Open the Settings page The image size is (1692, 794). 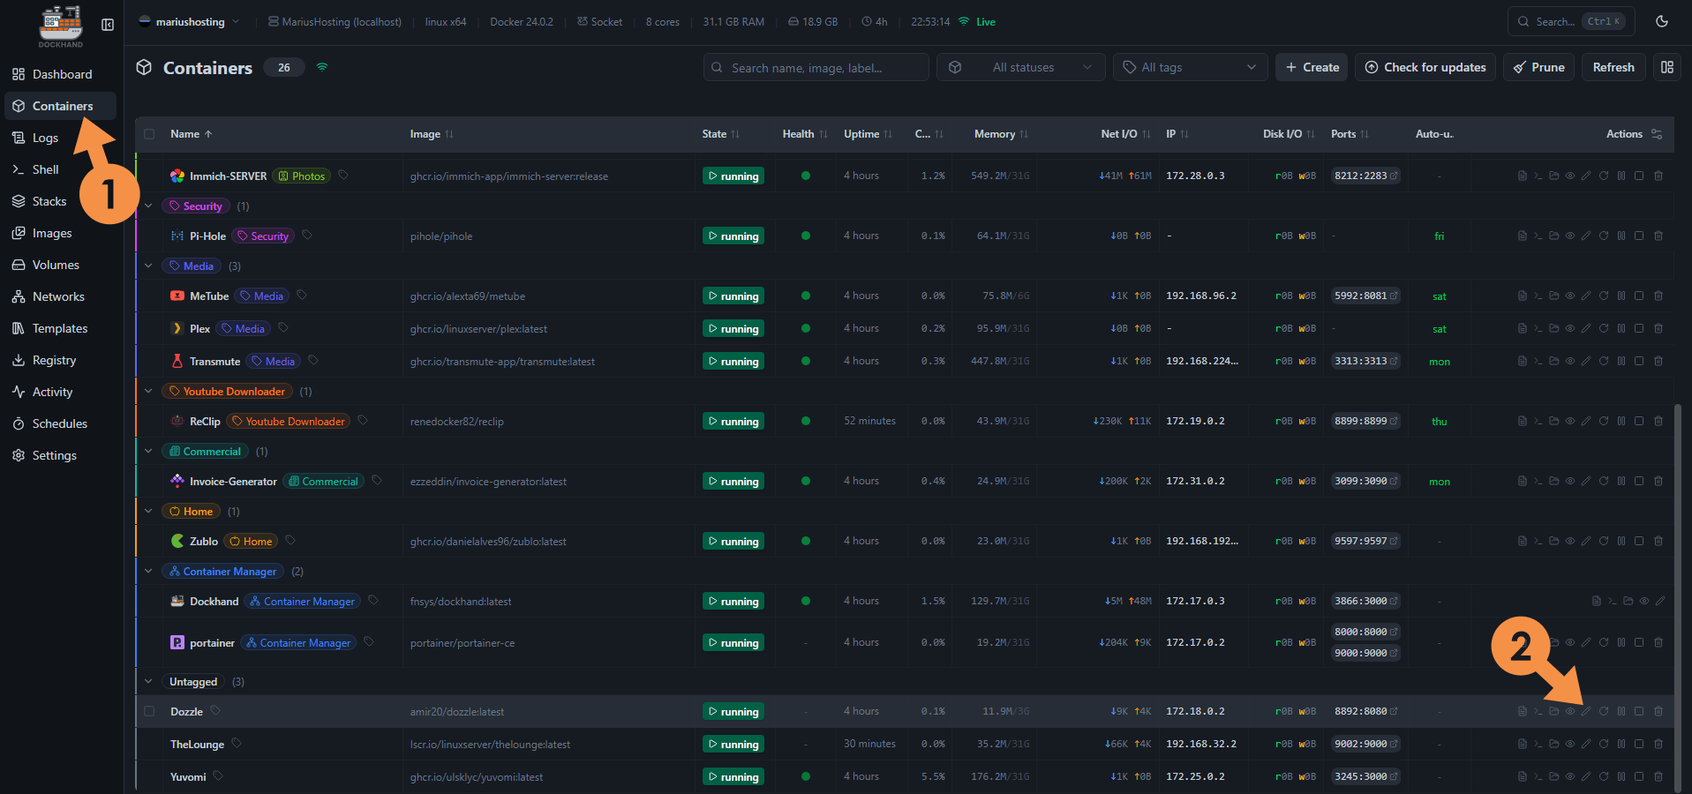point(61,455)
